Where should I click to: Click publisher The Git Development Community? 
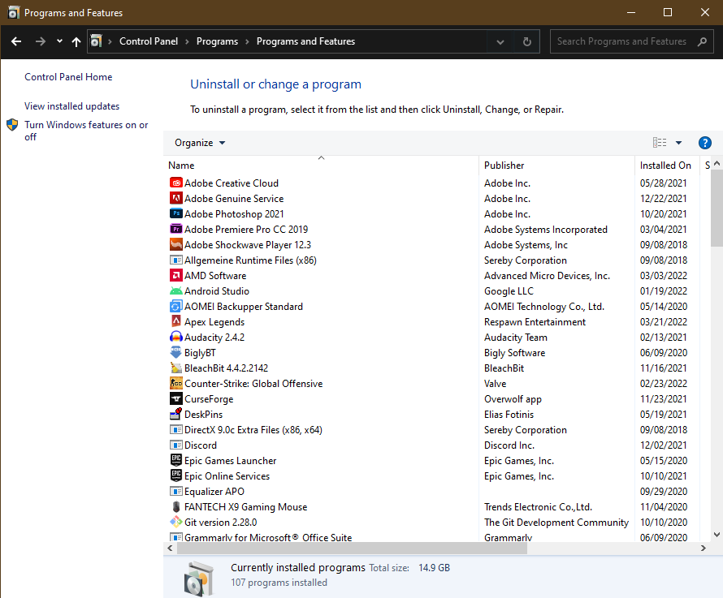(x=556, y=523)
